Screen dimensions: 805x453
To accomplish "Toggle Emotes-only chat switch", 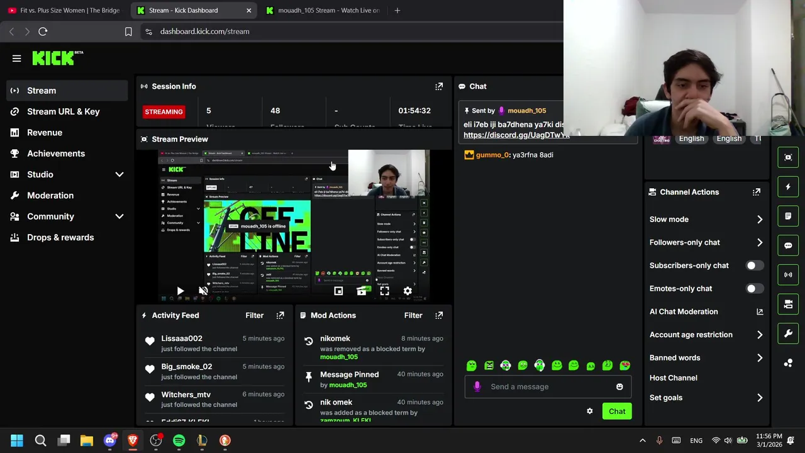I will [x=755, y=289].
